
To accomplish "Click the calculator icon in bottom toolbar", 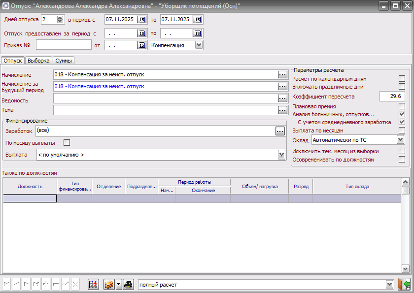I will [x=94, y=285].
